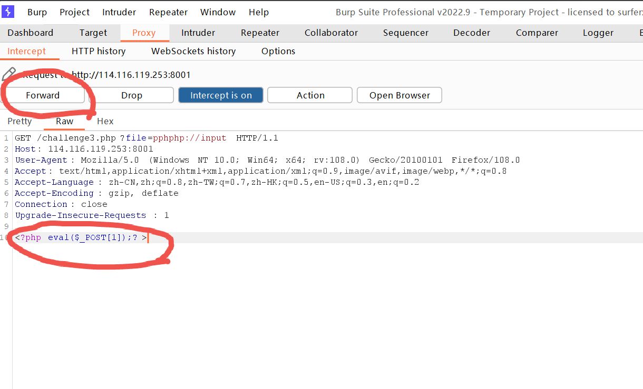Open the Window menu
The height and width of the screenshot is (389, 643).
218,12
